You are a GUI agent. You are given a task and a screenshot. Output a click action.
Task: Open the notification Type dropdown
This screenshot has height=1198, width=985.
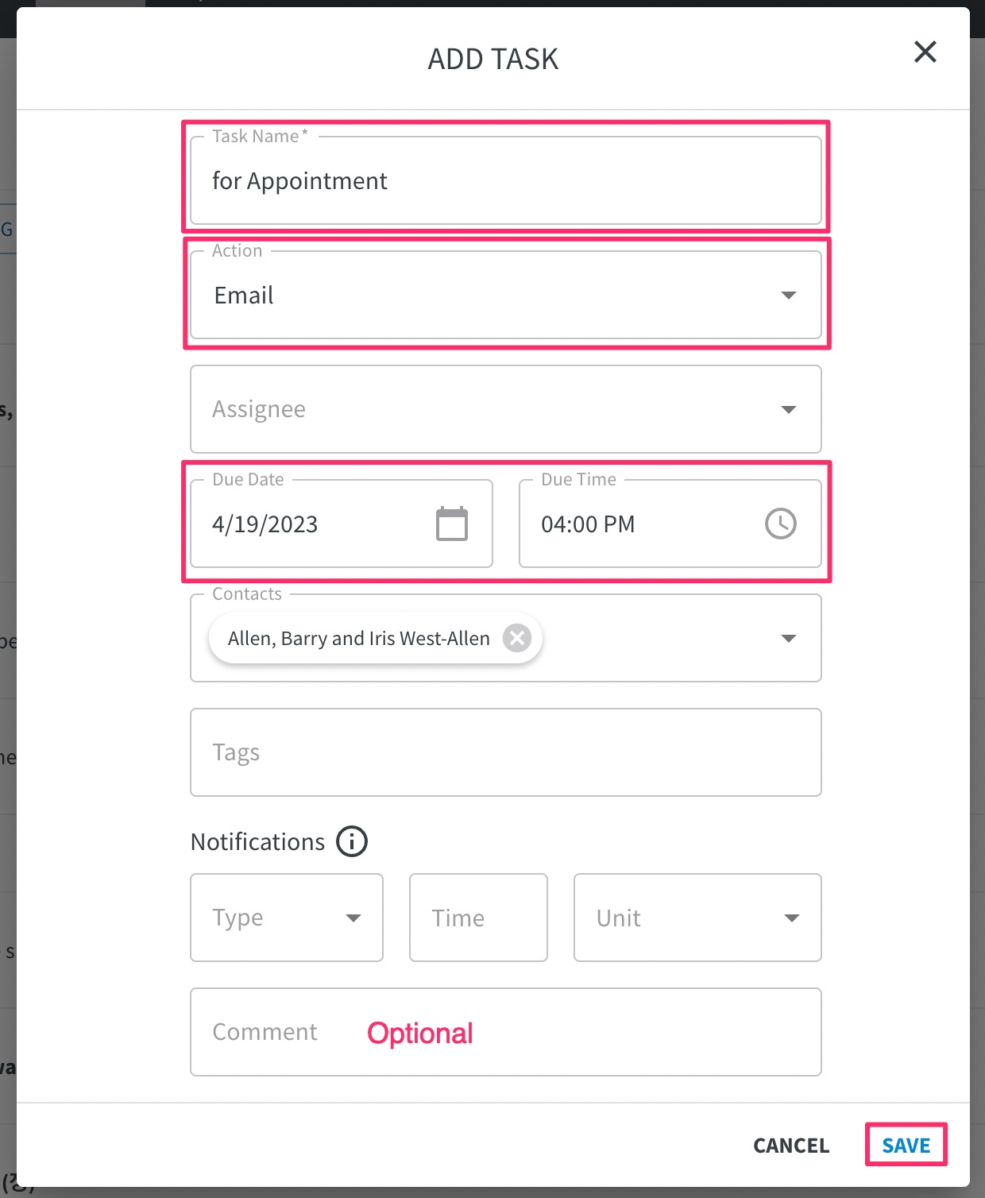tap(287, 918)
